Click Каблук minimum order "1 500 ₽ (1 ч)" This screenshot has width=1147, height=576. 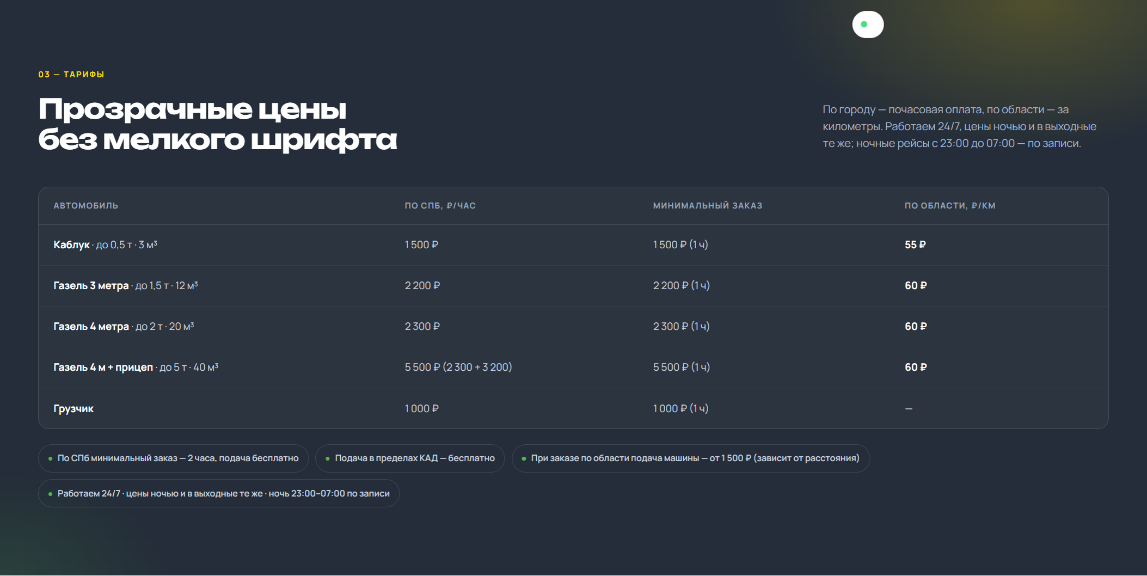click(680, 245)
